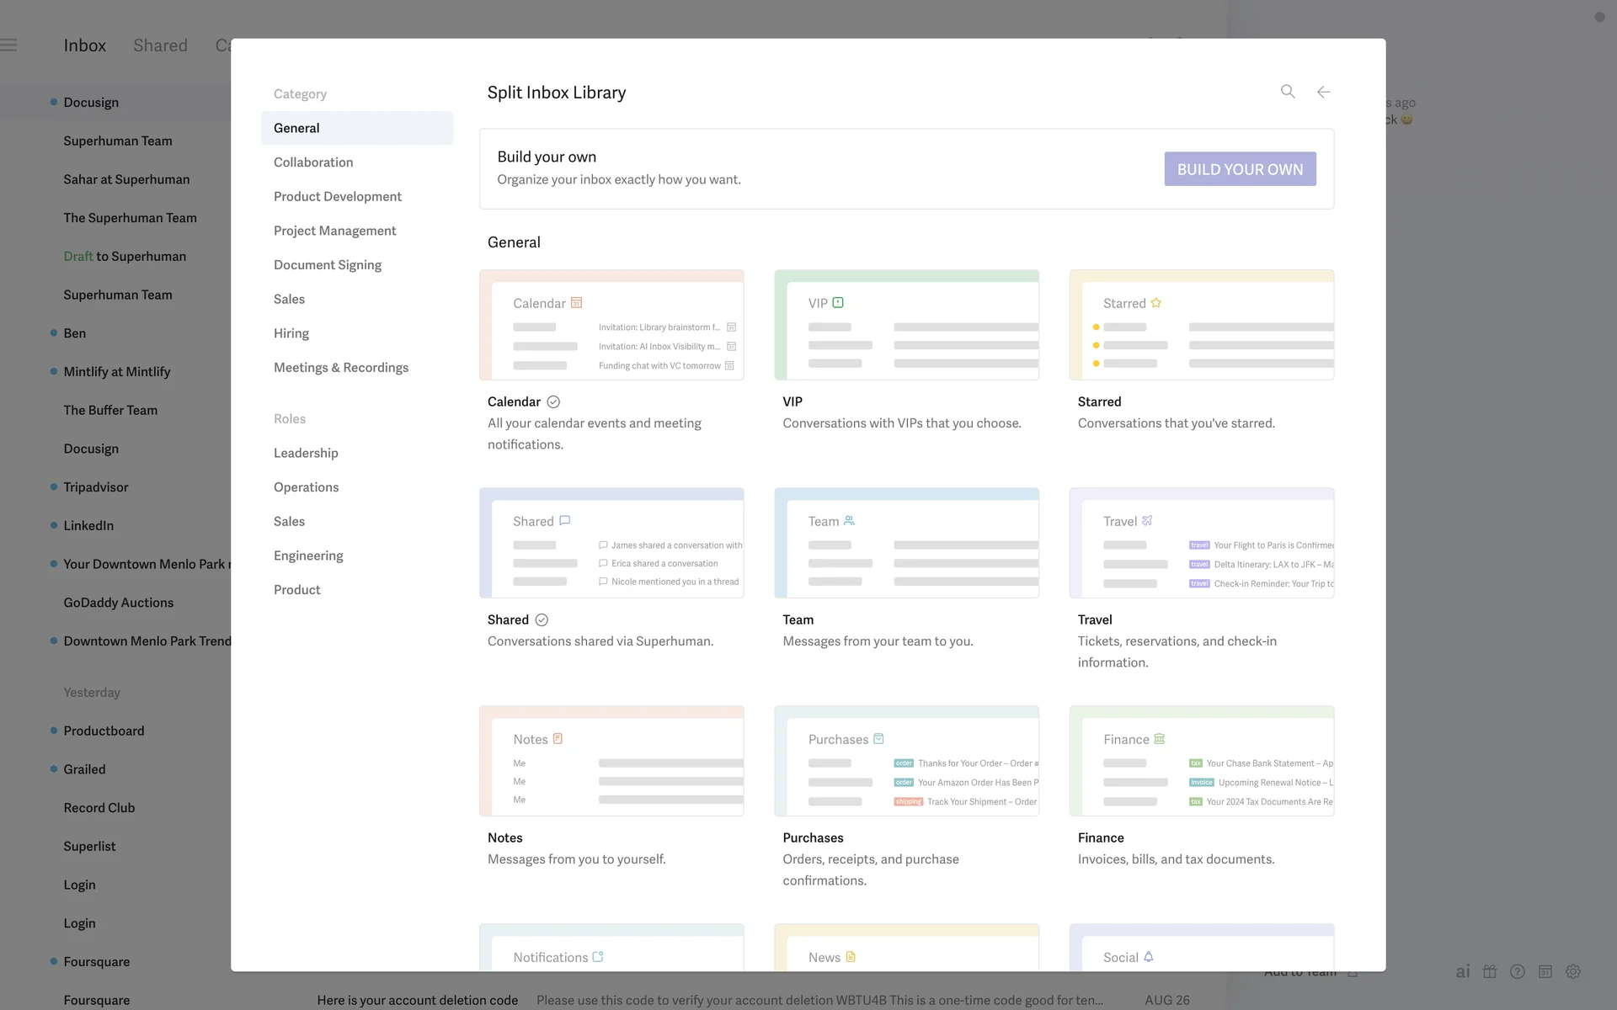The image size is (1617, 1010).
Task: Open the hamburger menu icon at top left
Action: (9, 45)
